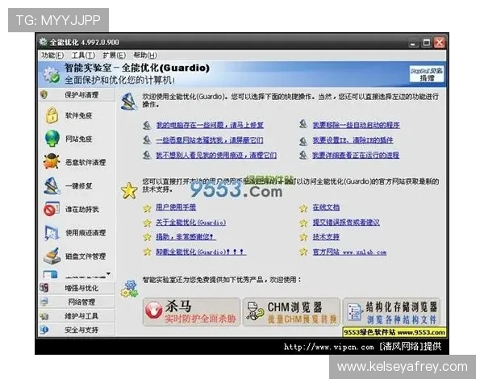
Task: Click the 一键修复 wizard hat icon
Action: coord(52,185)
